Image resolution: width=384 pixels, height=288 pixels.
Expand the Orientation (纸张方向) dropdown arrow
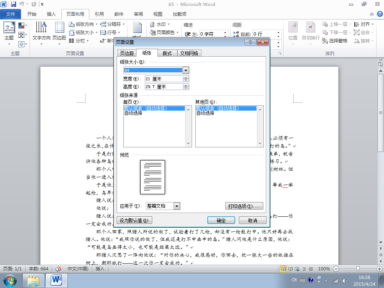point(96,24)
